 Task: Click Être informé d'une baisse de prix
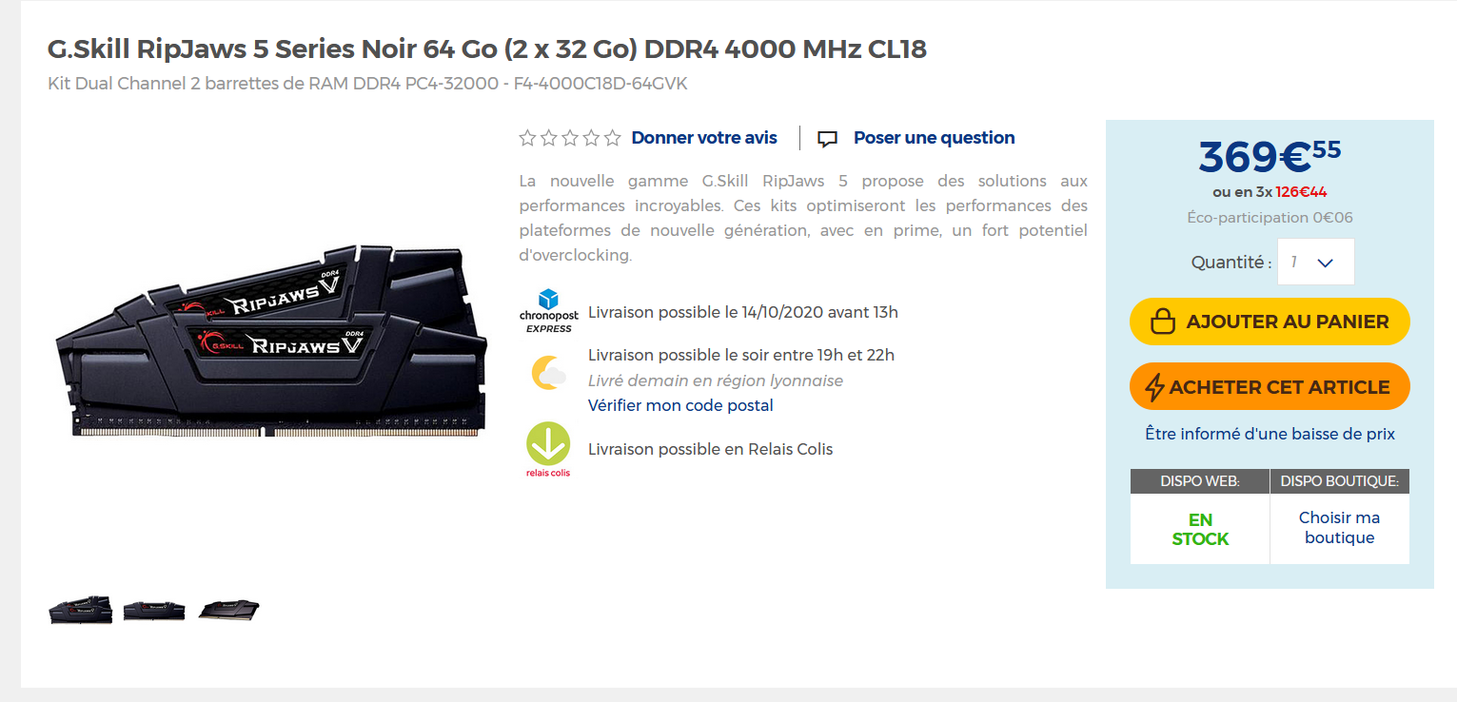1270,434
